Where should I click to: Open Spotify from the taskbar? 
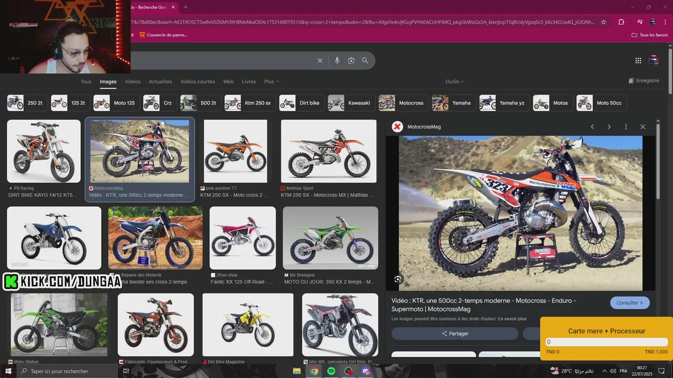tap(331, 371)
